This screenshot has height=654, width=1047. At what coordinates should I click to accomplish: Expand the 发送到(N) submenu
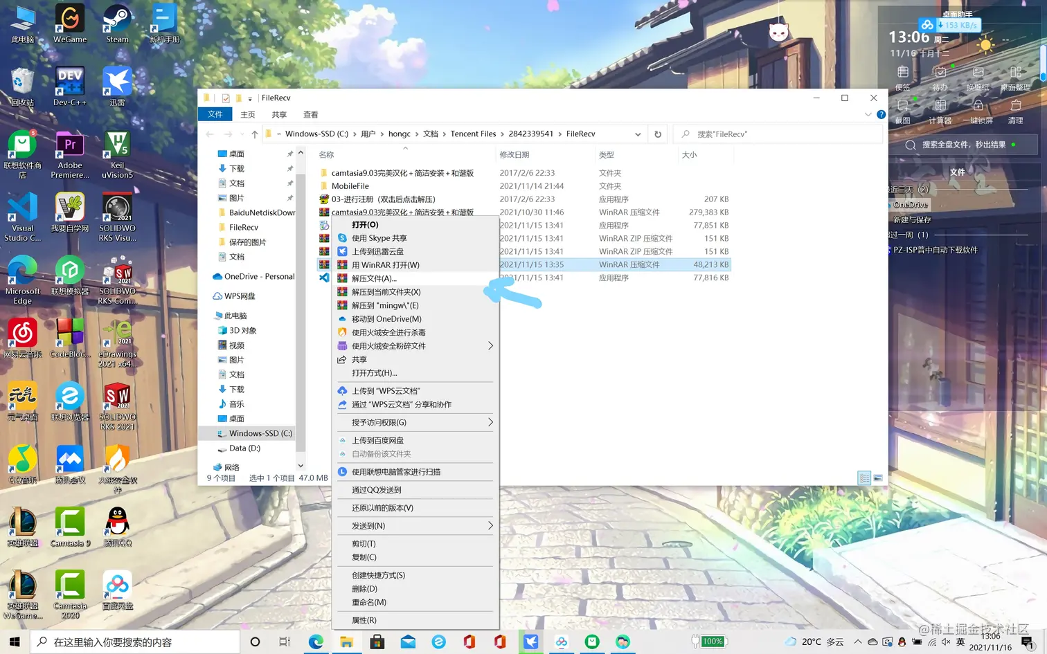[x=490, y=526]
